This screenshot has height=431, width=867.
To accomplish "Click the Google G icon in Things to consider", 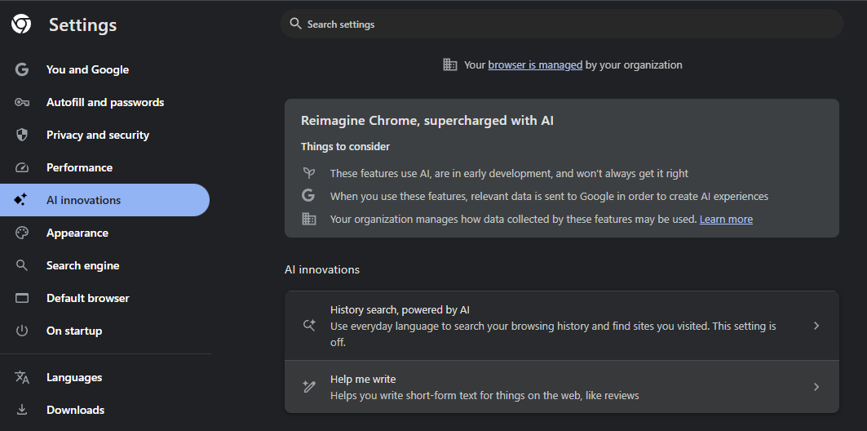I will (308, 196).
